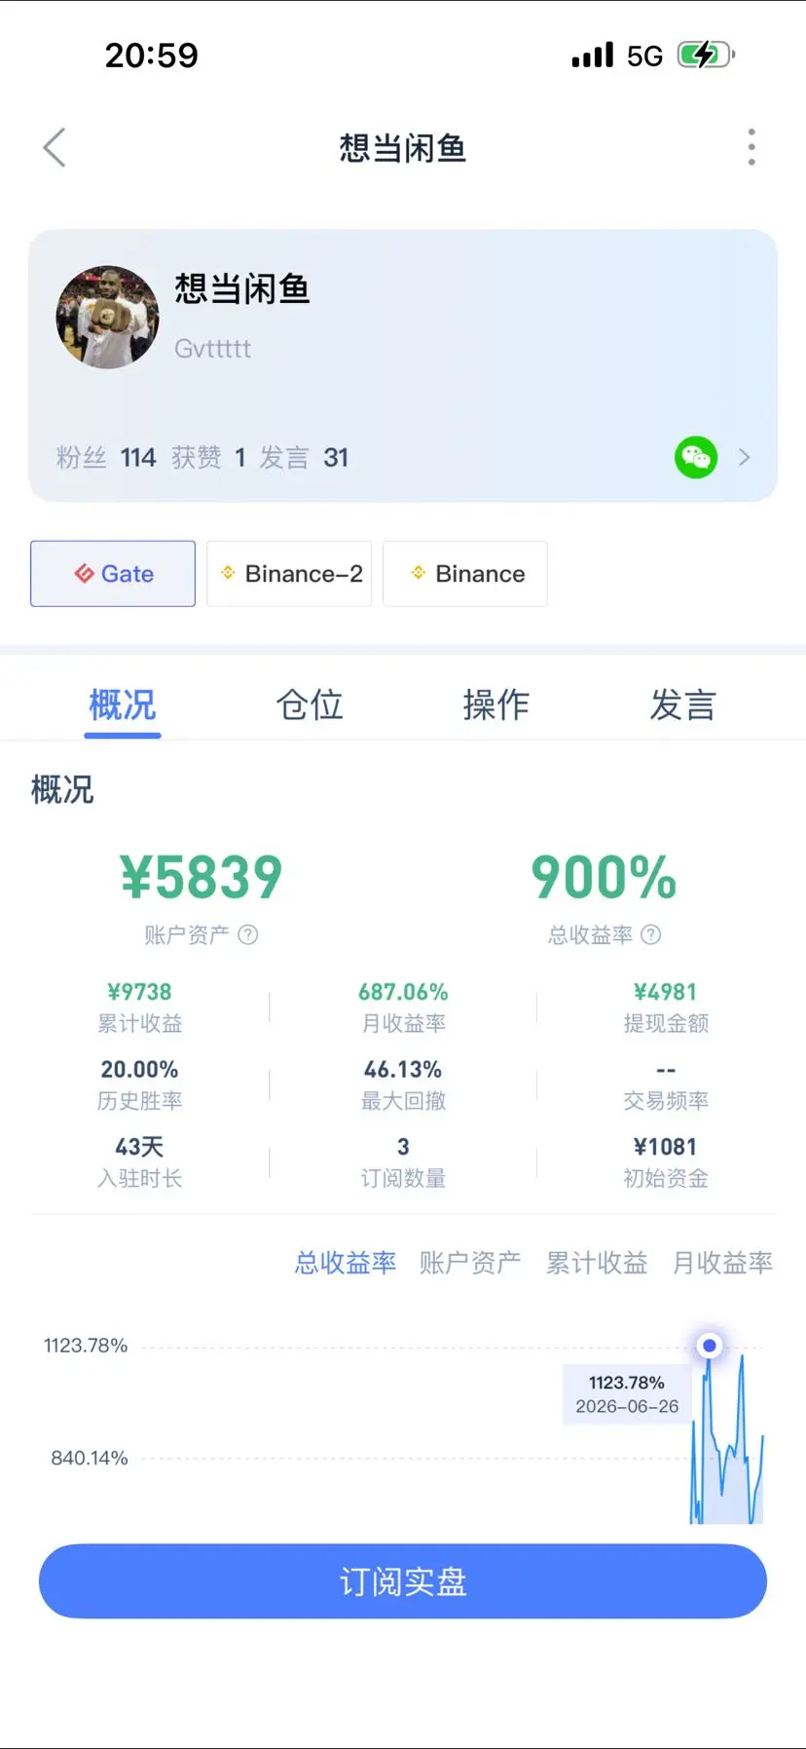The image size is (806, 1749).
Task: Tap the 900% total return value
Action: 604,877
